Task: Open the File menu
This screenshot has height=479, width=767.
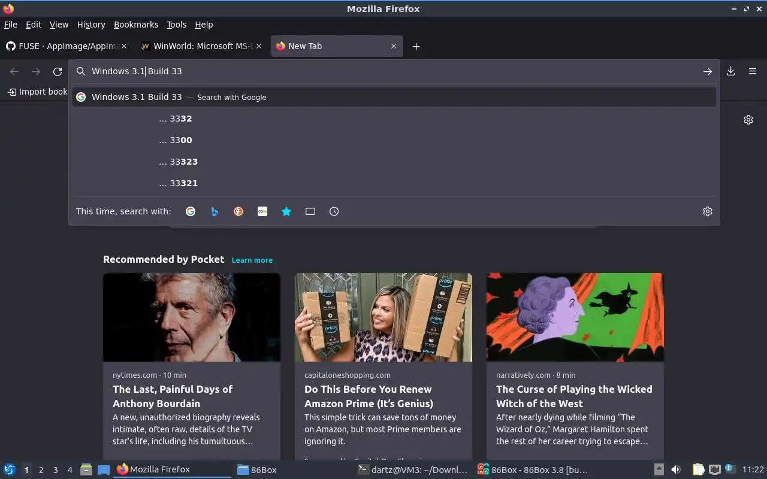Action: point(11,25)
